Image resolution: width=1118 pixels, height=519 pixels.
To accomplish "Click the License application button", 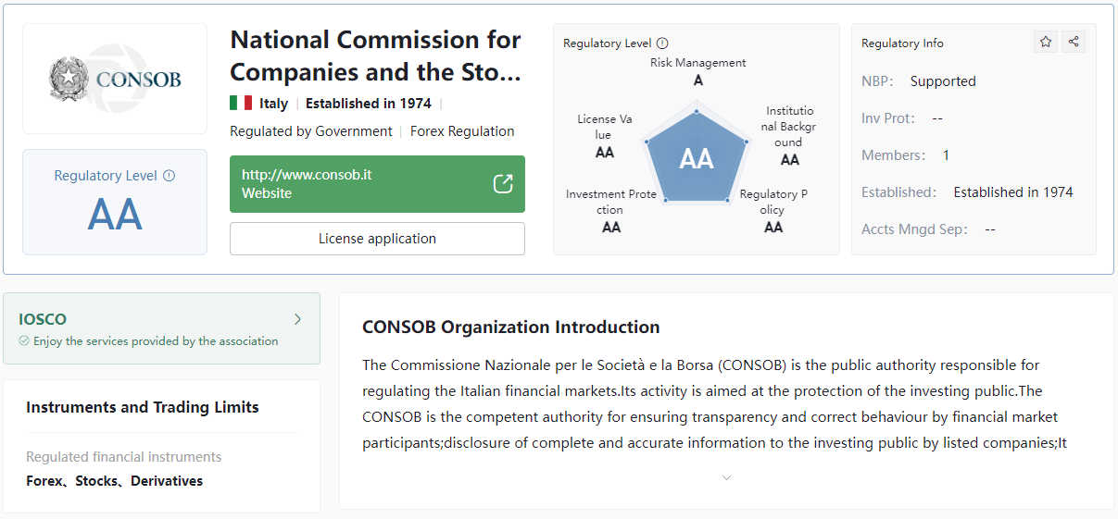I will (377, 239).
